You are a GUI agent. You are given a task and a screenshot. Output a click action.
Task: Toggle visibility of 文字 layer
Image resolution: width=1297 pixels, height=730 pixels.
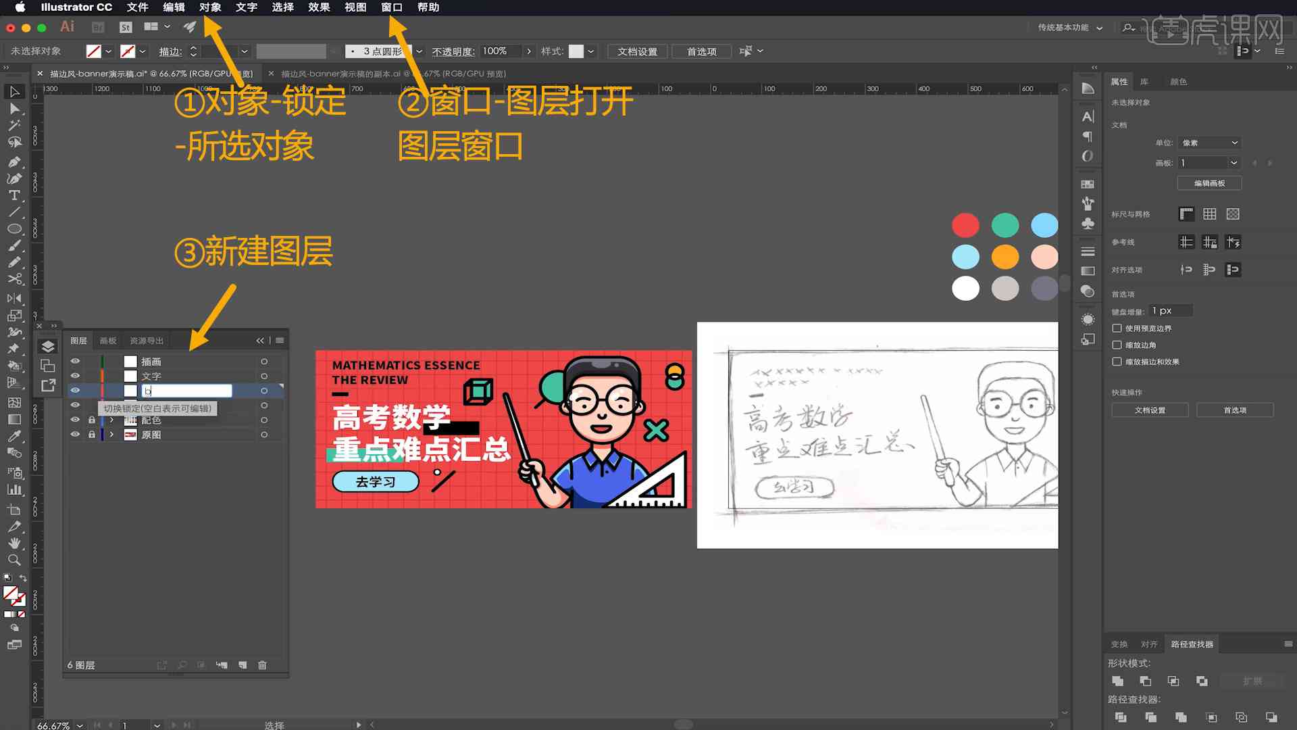point(76,375)
